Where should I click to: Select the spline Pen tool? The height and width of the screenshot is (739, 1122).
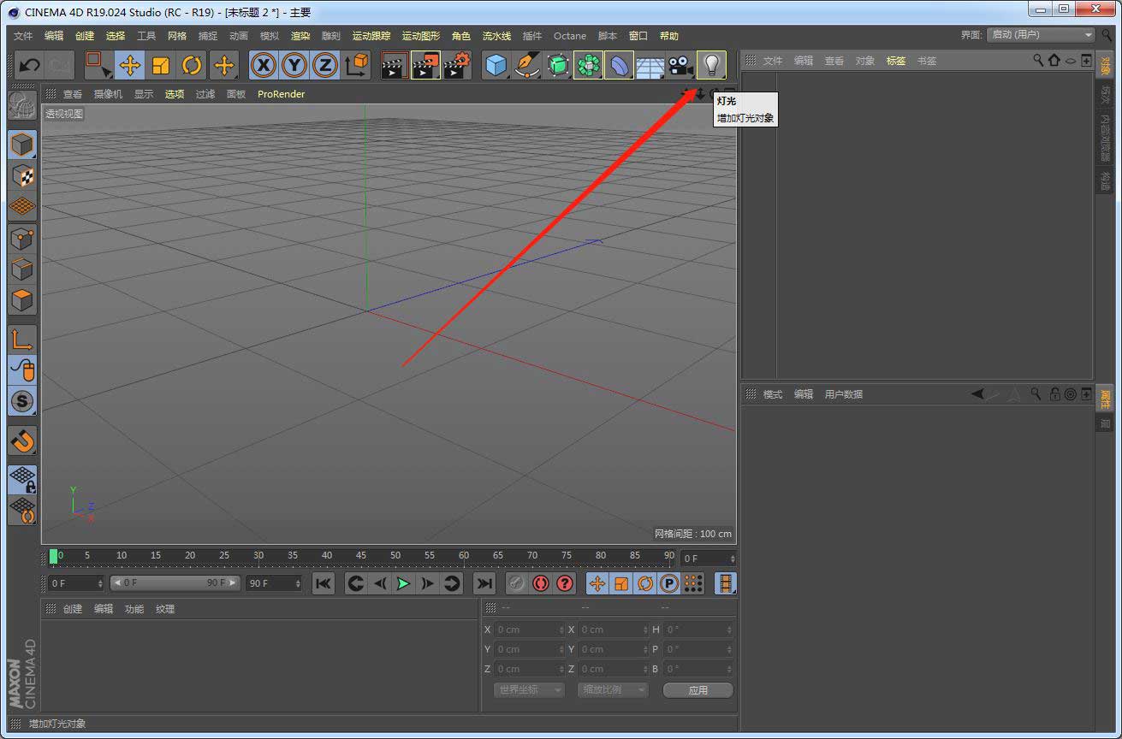point(527,65)
